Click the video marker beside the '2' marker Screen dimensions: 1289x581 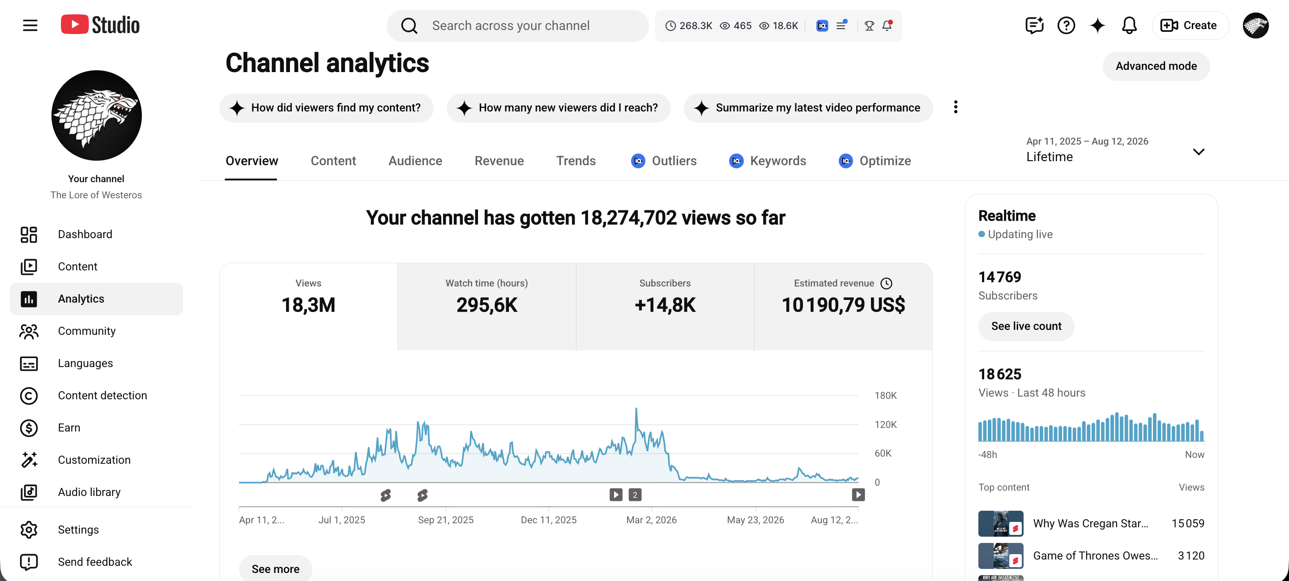615,495
